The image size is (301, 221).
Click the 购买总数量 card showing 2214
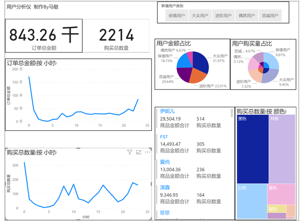pyautogui.click(x=116, y=36)
